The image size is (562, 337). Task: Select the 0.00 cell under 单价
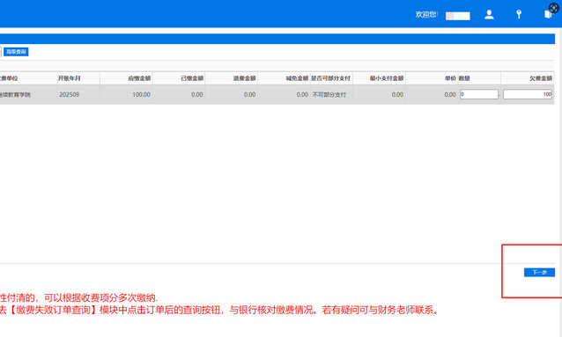click(432, 95)
